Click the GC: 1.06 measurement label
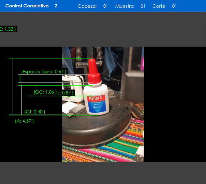 [45, 92]
